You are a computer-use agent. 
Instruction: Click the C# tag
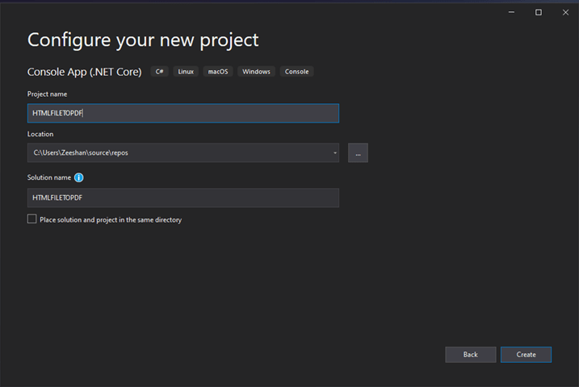pyautogui.click(x=160, y=72)
